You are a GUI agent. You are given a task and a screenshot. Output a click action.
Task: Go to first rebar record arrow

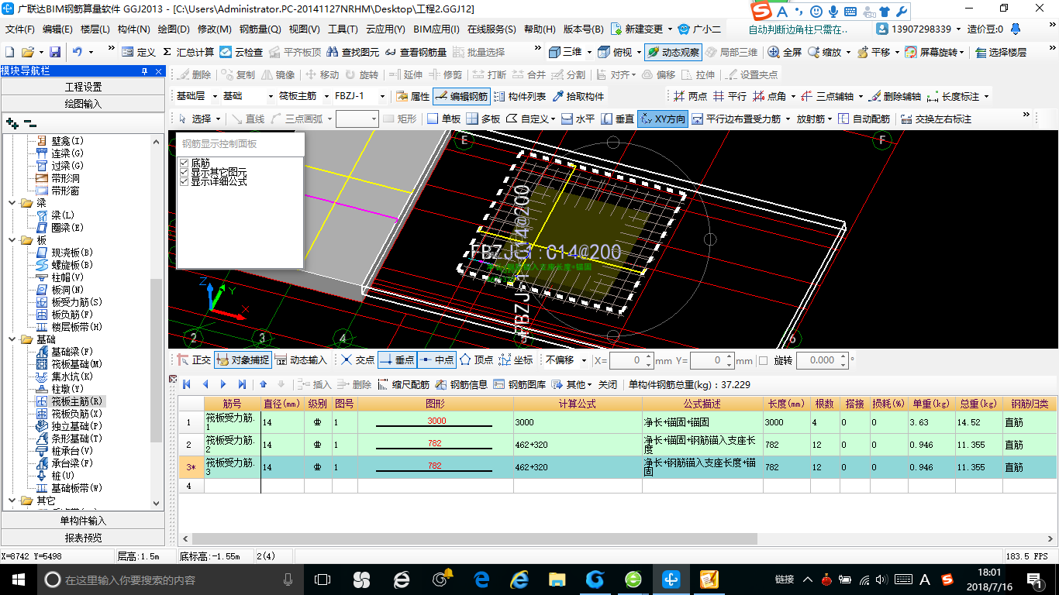click(x=187, y=384)
